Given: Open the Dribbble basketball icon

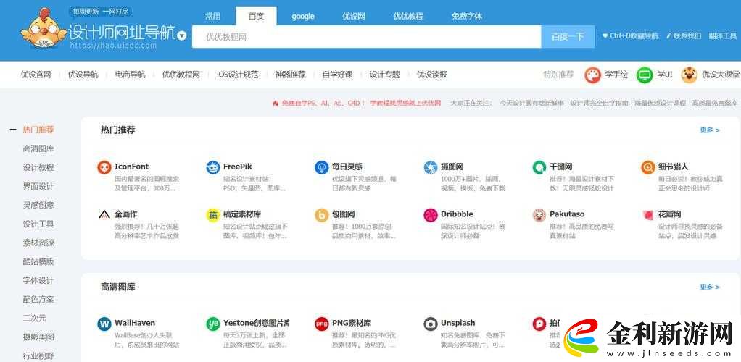Looking at the screenshot, I should [x=431, y=215].
